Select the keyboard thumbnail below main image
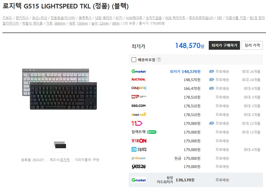Viewport: 266px width, 189px height. point(60,145)
